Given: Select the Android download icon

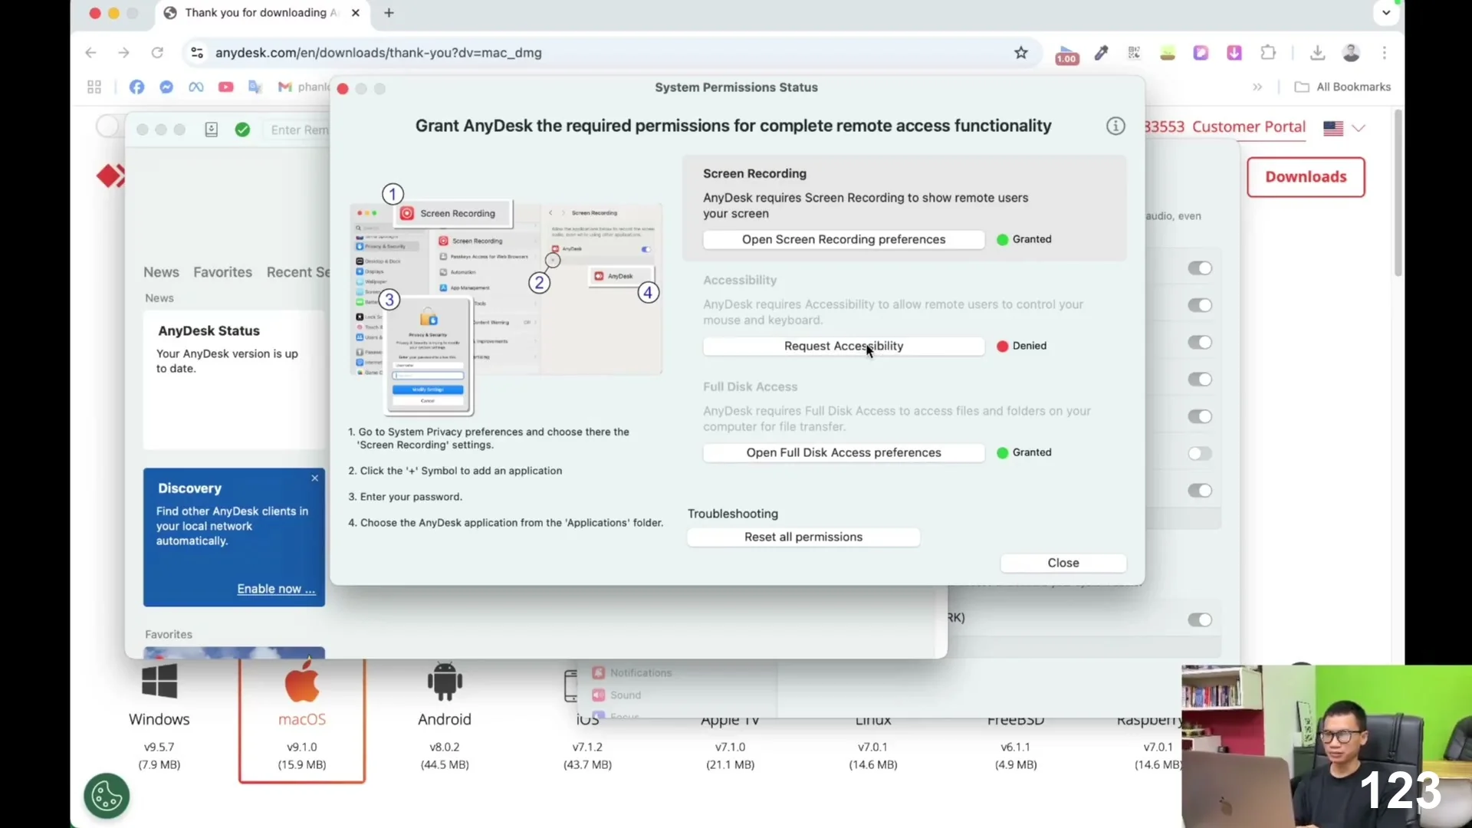Looking at the screenshot, I should [x=445, y=681].
